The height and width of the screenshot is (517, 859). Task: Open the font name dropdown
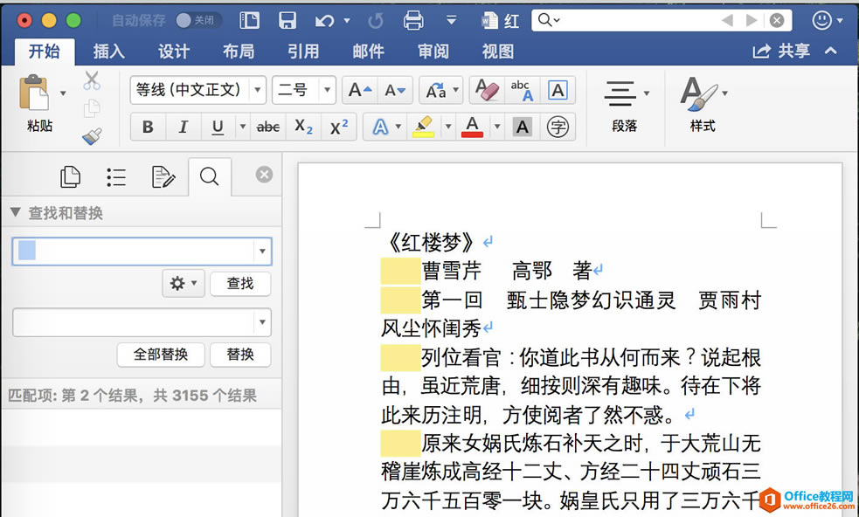257,89
